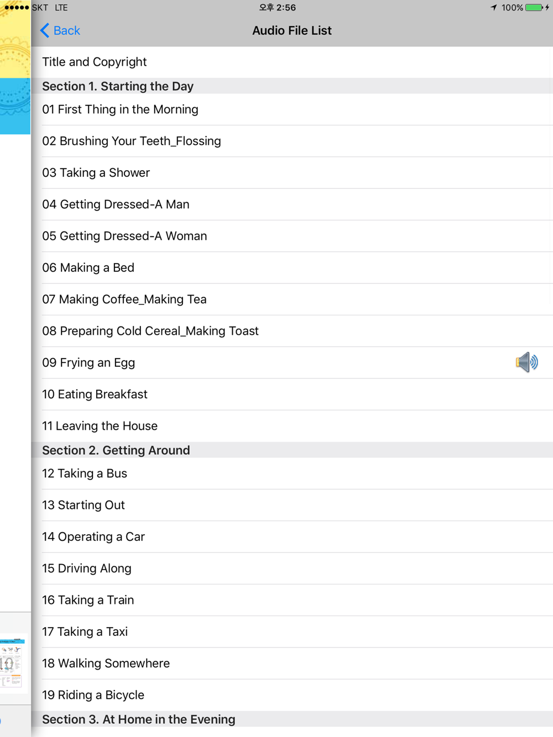Viewport: 553px width, 737px height.
Task: Open 06 Making a Bed track
Action: (292, 267)
